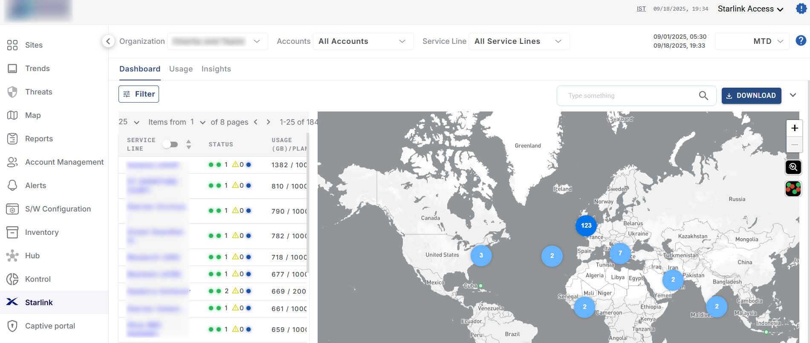Switch to the Usage tab
Image resolution: width=810 pixels, height=343 pixels.
[181, 69]
